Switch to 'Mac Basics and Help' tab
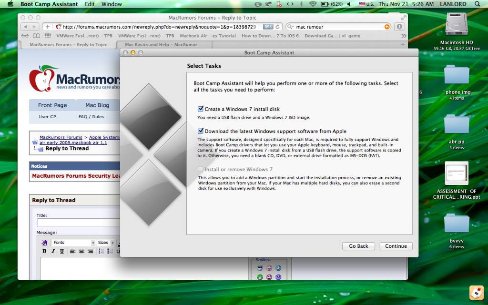Viewport: 488px width, 305px height. [x=163, y=44]
